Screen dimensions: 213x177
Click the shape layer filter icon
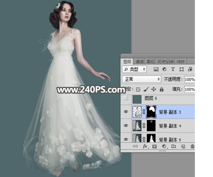[182, 69]
